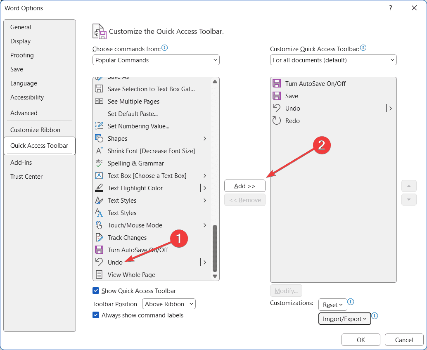
Task: Click the Text Highlight Color icon
Action: (99, 188)
